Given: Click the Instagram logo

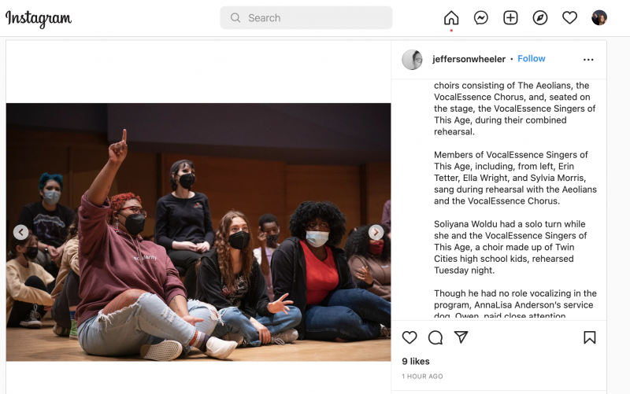Looking at the screenshot, I should 39,18.
